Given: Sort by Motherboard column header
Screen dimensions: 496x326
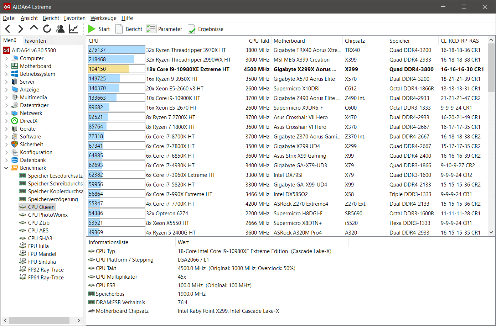Looking at the screenshot, I should (307, 41).
